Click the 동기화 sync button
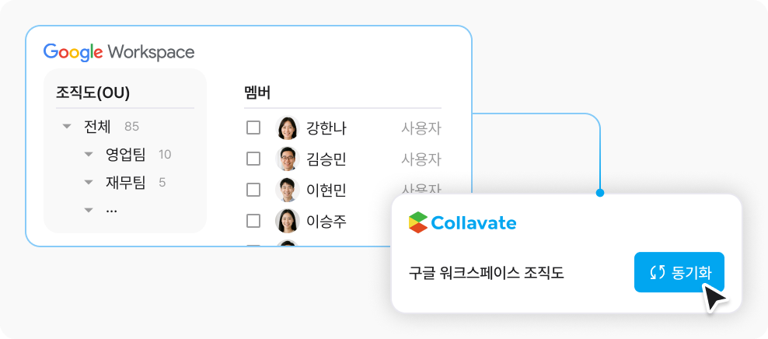The height and width of the screenshot is (339, 768). click(679, 272)
